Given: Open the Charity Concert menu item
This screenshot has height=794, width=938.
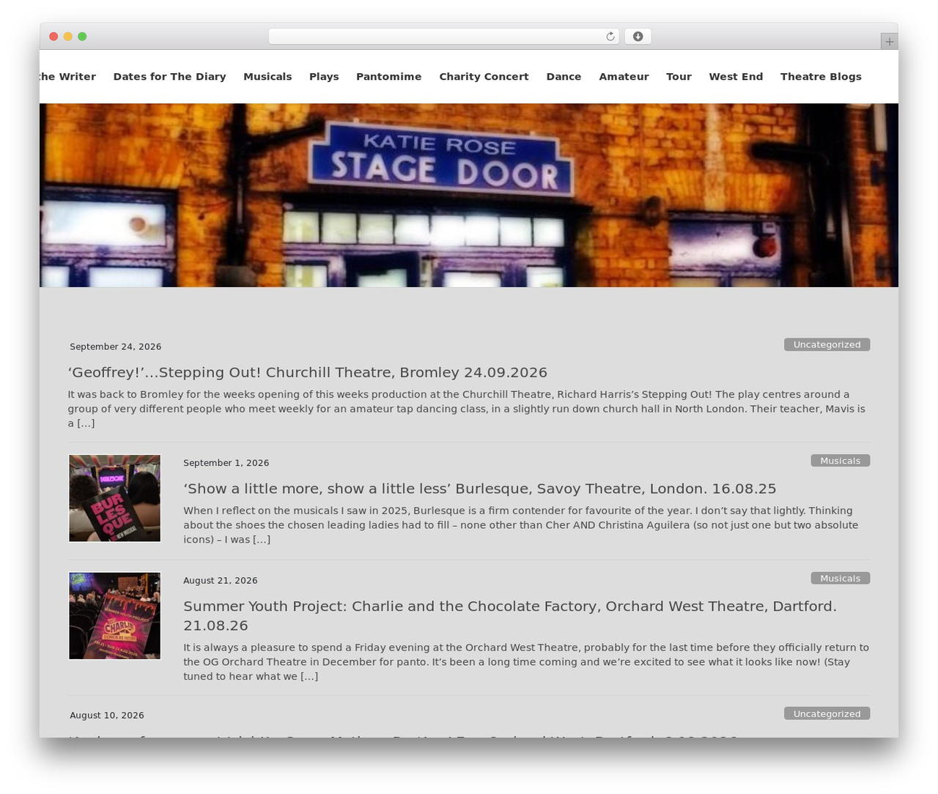Looking at the screenshot, I should 484,76.
